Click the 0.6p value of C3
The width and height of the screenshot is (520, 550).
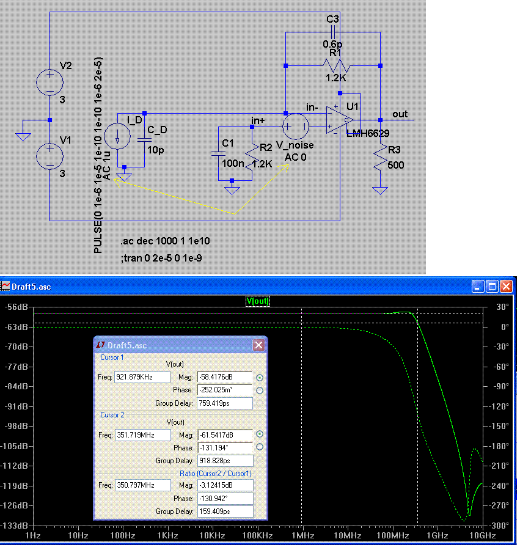(x=332, y=44)
